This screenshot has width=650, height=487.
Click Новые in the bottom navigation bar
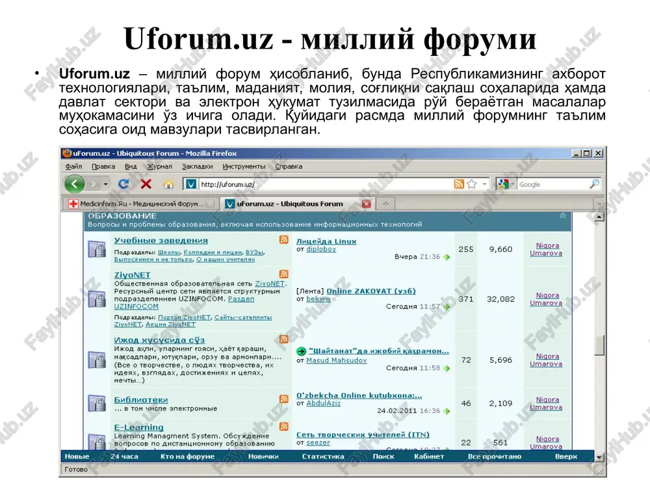77,456
